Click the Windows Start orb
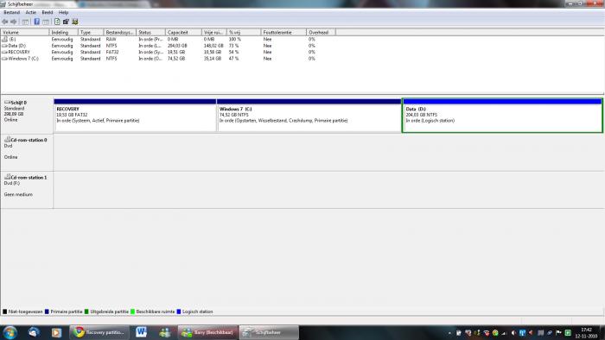605x340 pixels. (10, 332)
